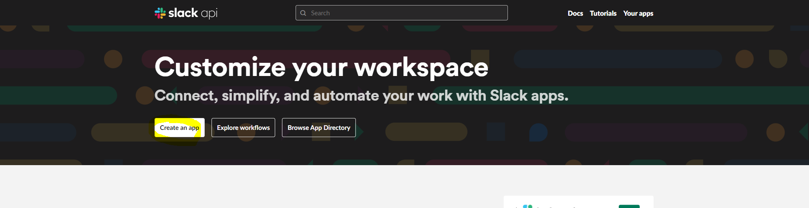The width and height of the screenshot is (809, 208).
Task: Click the Create an app button
Action: [180, 127]
